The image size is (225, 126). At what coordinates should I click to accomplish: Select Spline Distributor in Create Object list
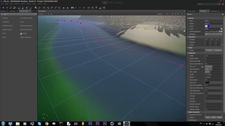point(26,37)
